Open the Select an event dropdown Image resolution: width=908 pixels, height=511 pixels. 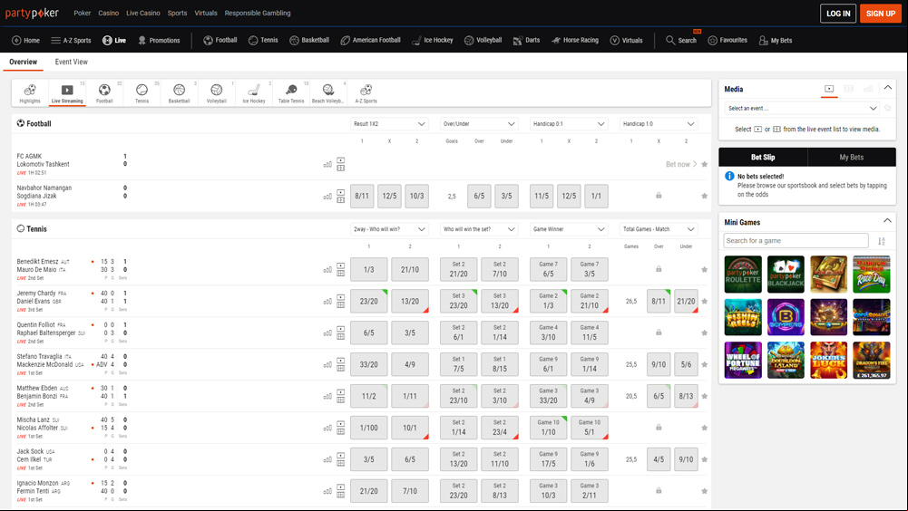pos(802,108)
